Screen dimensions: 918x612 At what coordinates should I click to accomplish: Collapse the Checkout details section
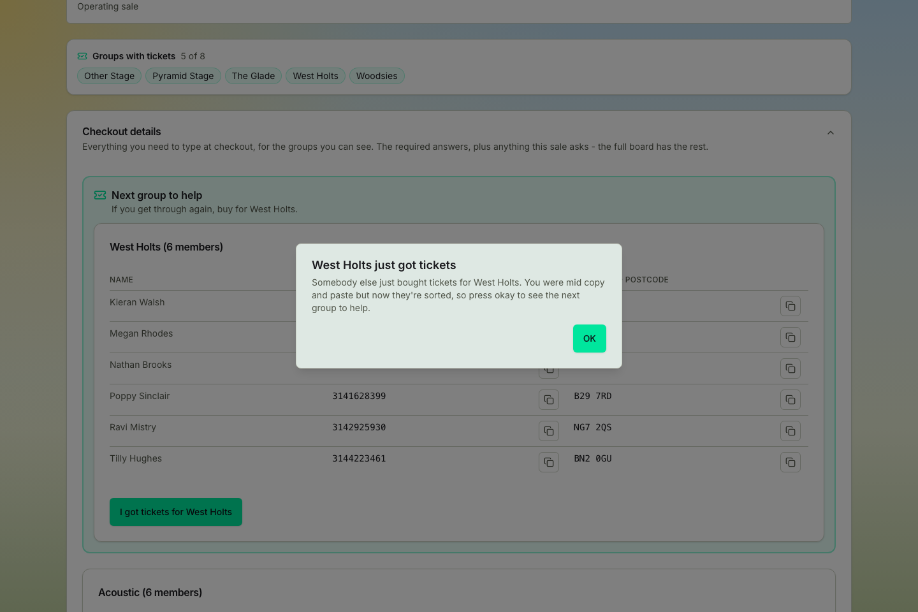[x=830, y=133]
